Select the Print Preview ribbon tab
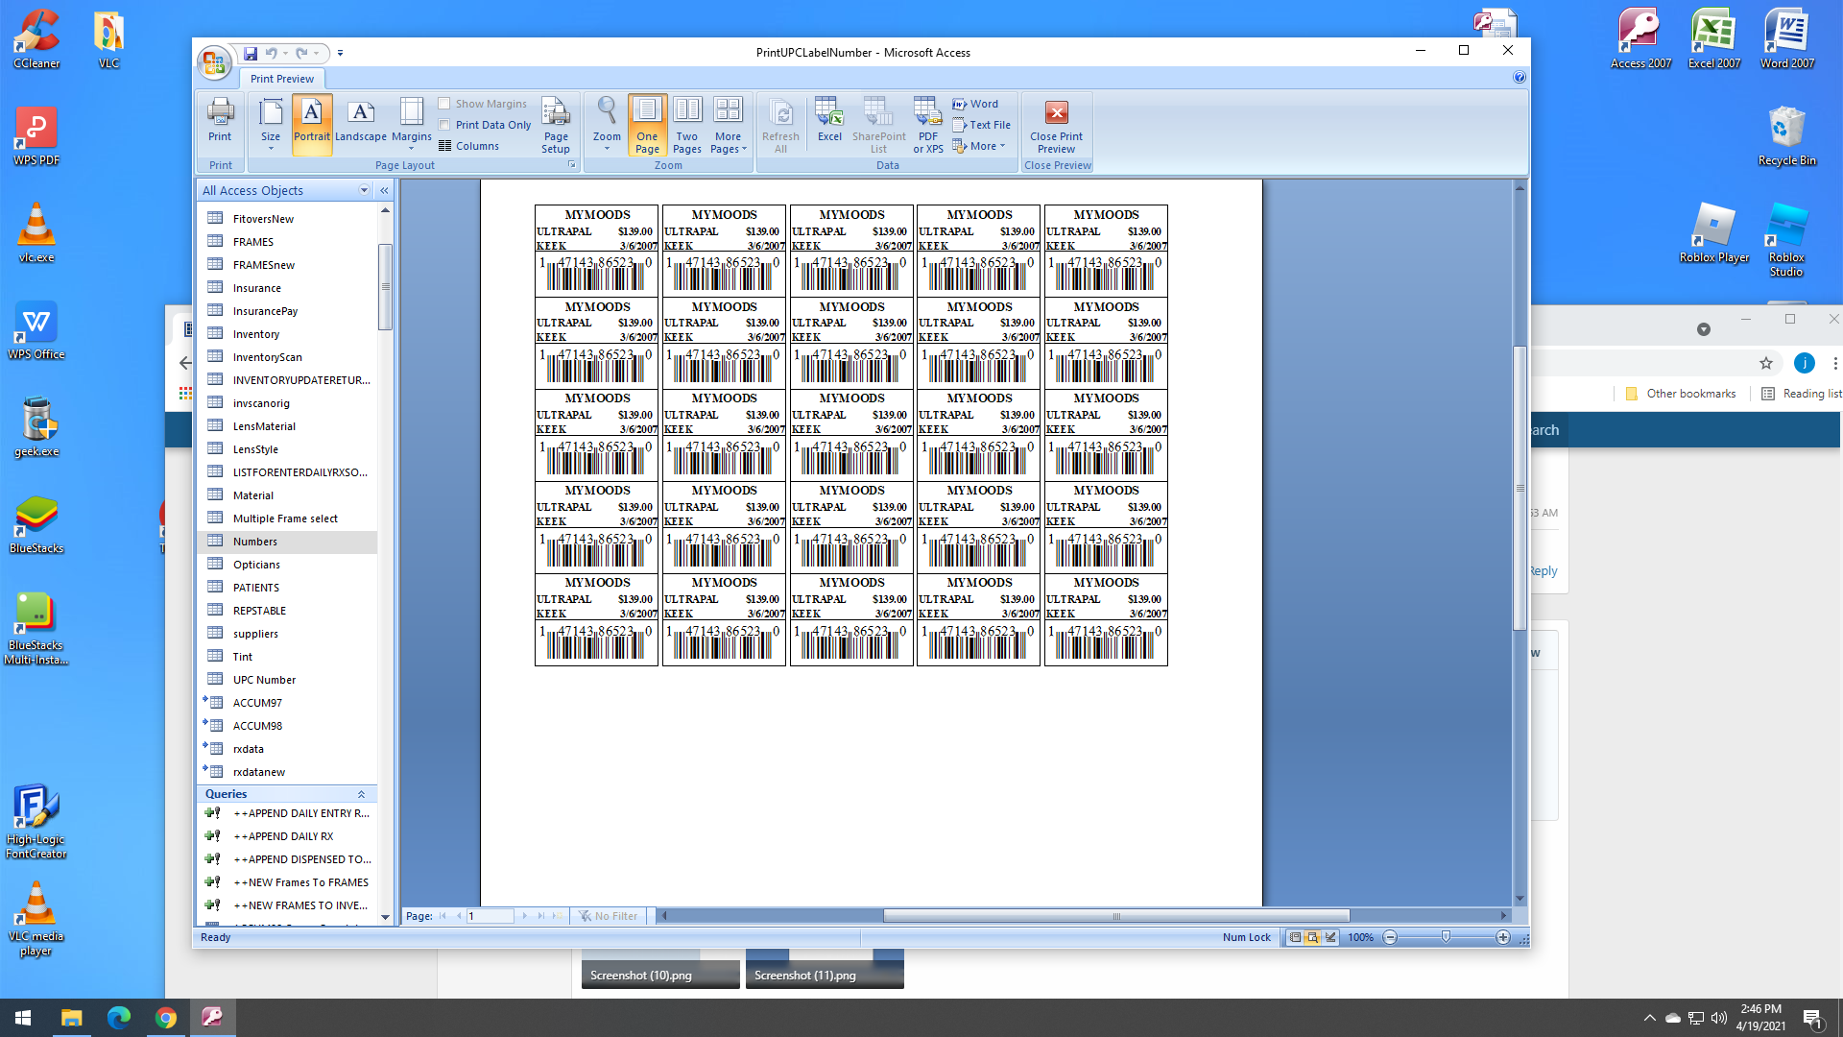 coord(282,79)
